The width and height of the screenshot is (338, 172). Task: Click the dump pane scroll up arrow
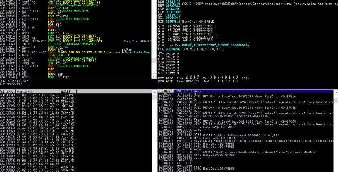tap(154, 92)
